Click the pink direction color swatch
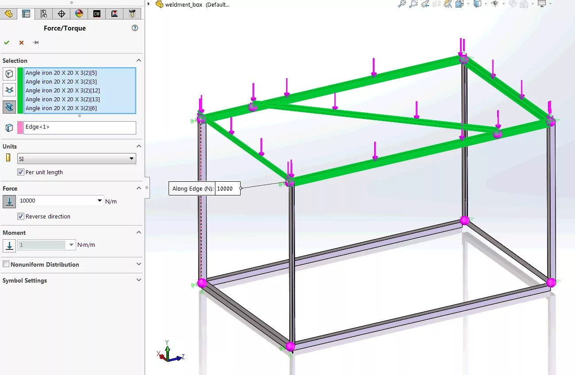This screenshot has width=575, height=375. 20,128
